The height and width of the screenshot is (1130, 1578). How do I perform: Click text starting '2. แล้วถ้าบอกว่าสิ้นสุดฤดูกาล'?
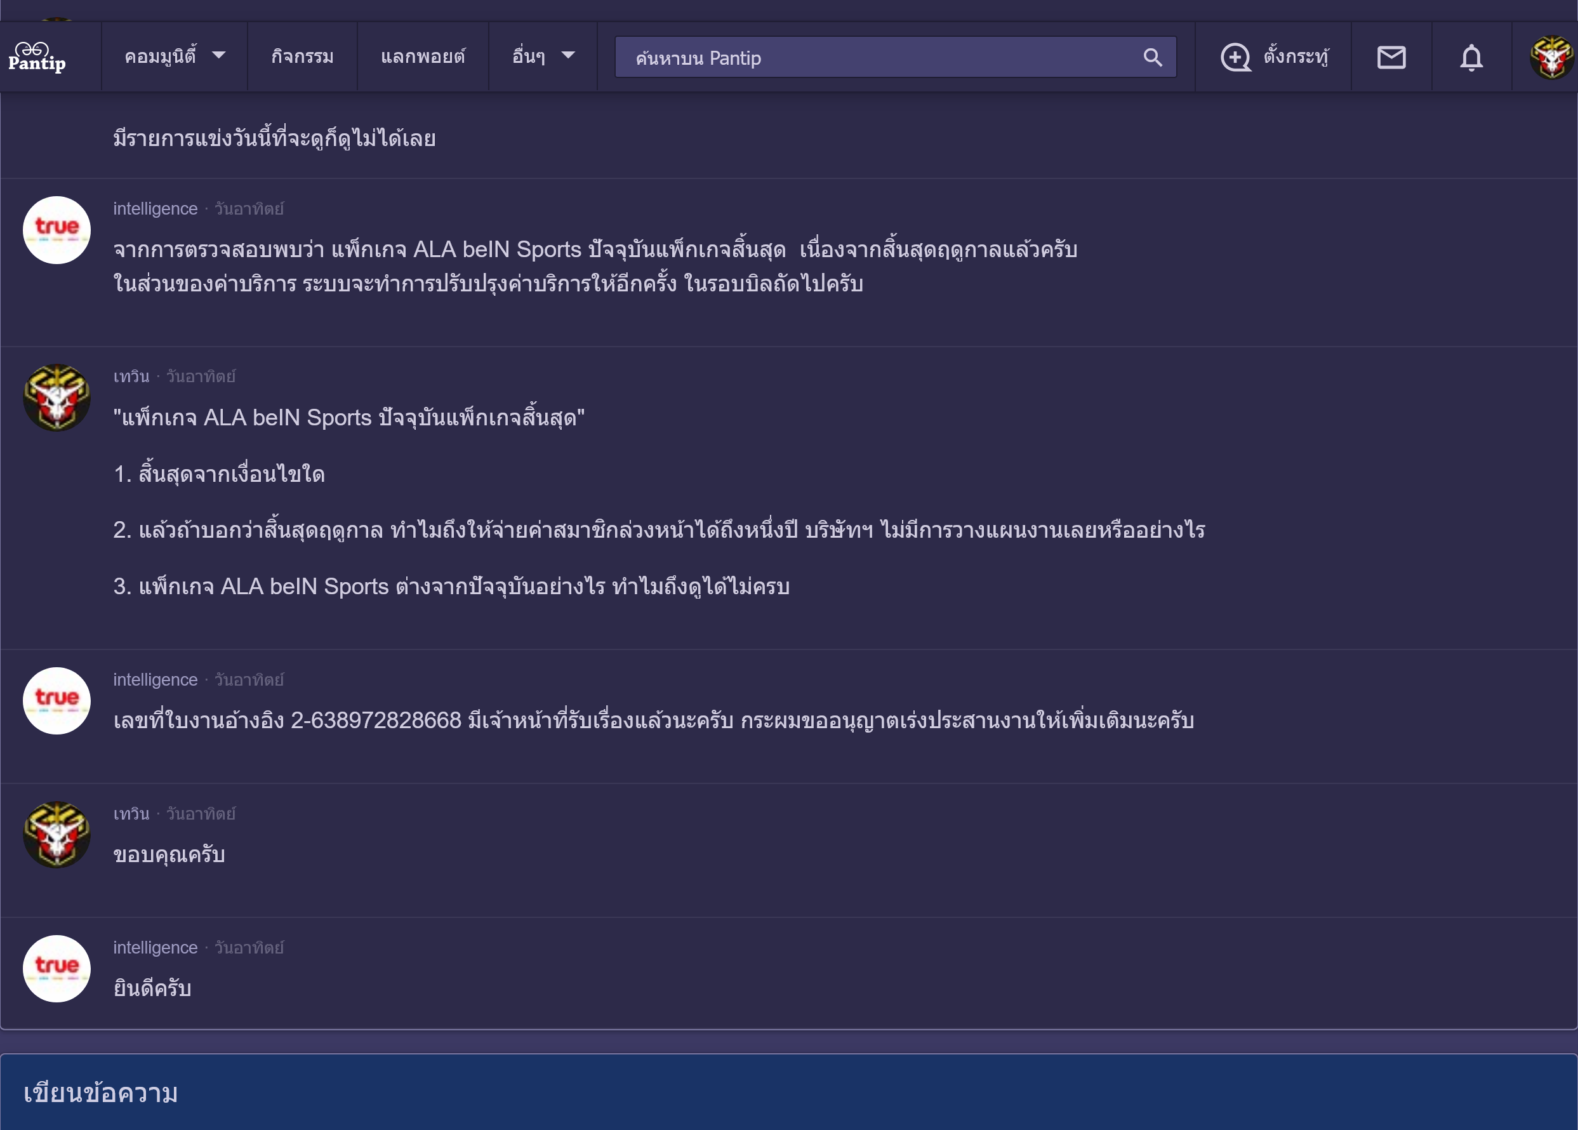[659, 530]
